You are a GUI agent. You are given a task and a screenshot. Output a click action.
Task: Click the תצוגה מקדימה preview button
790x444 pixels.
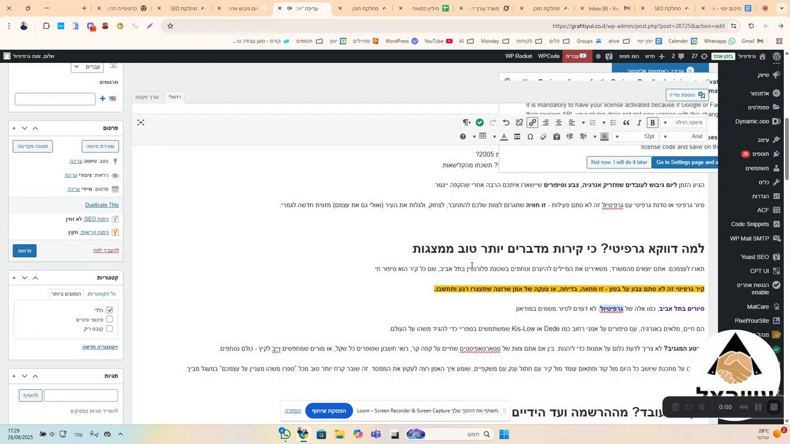tap(33, 146)
